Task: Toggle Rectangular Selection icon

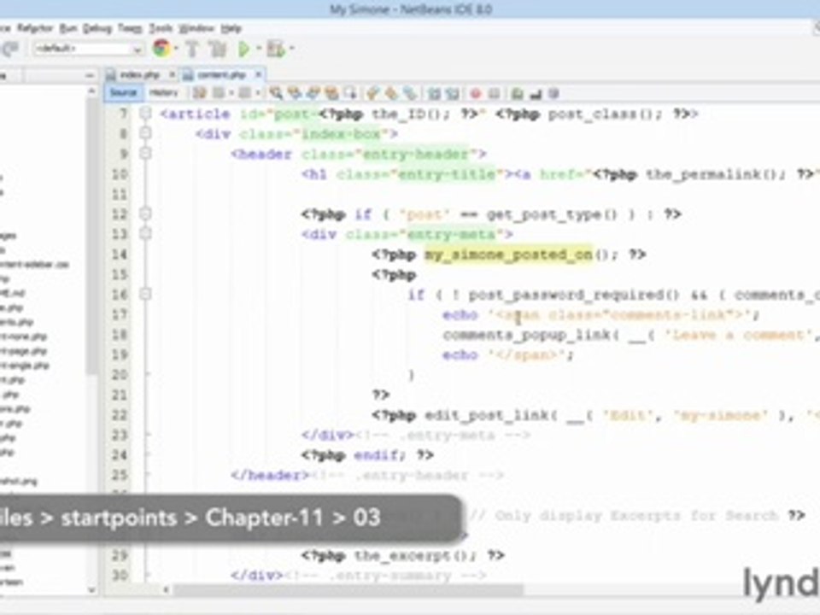Action: click(x=350, y=94)
